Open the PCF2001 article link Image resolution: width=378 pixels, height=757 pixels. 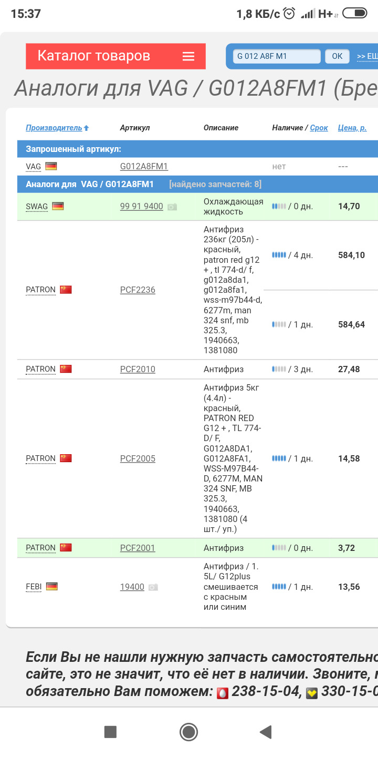tap(138, 548)
